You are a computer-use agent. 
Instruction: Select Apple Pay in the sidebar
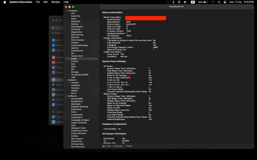pos(76,16)
